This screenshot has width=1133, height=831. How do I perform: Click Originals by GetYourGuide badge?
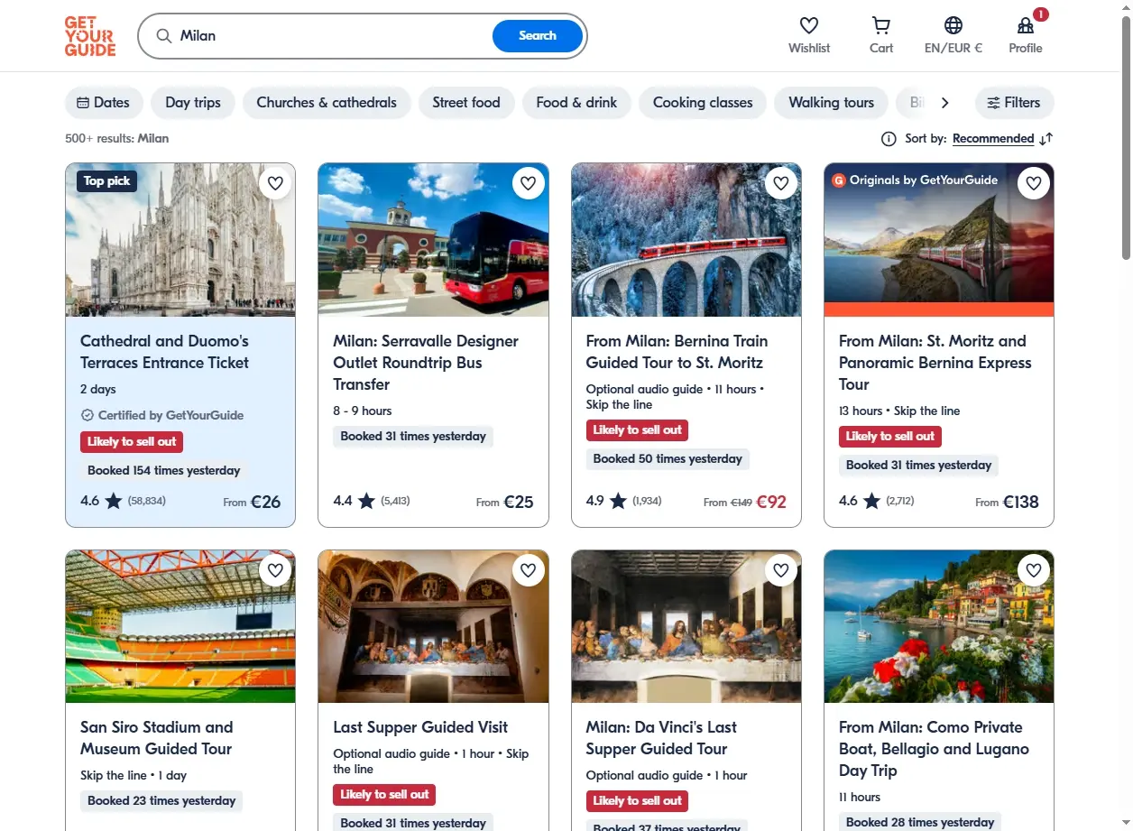(x=915, y=180)
